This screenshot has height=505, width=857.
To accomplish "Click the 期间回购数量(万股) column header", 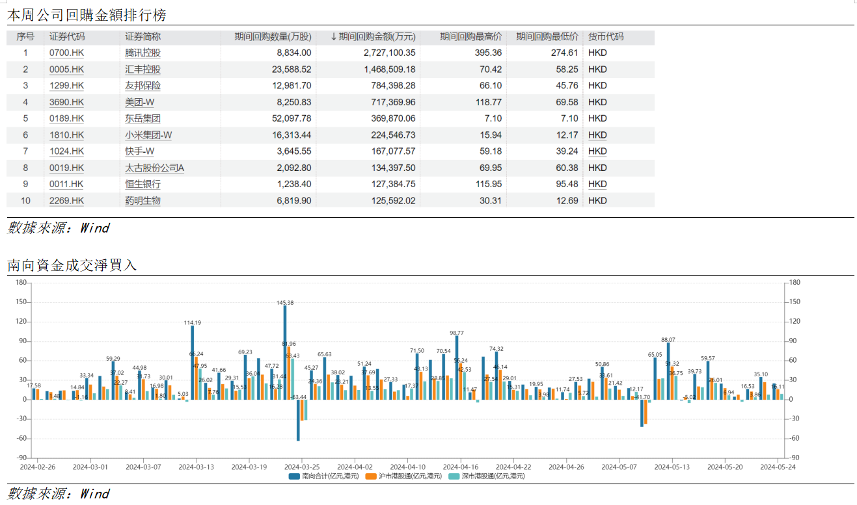I will tap(273, 37).
